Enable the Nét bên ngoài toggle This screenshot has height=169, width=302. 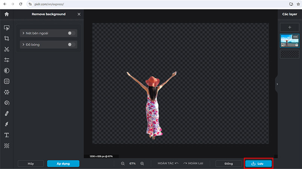(x=72, y=33)
